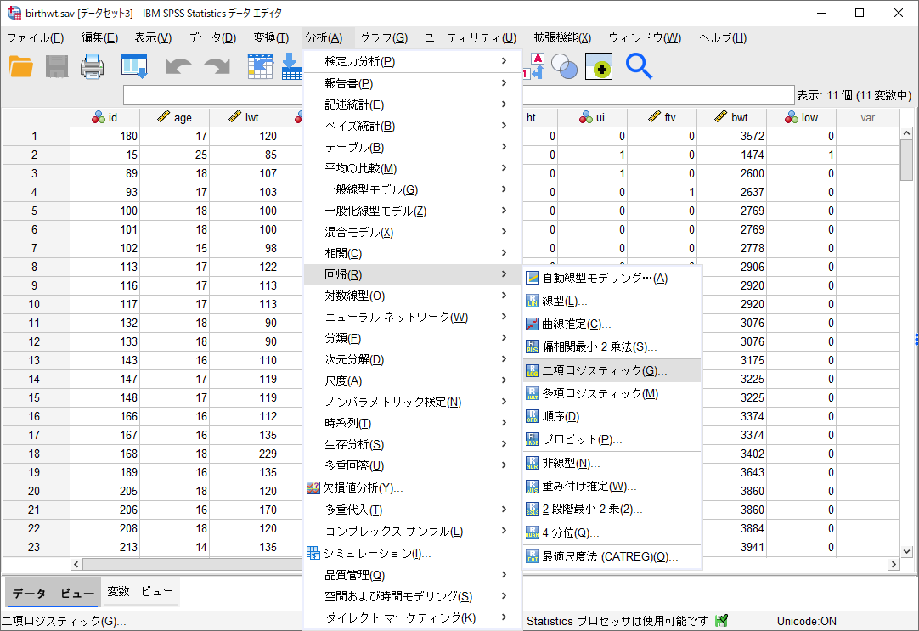Click the ui column header
The image size is (919, 631).
tap(592, 118)
